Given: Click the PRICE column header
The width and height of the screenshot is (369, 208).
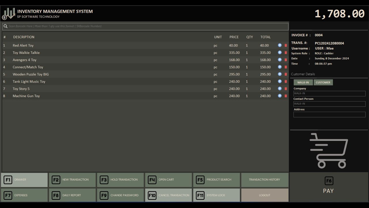Looking at the screenshot, I should pyautogui.click(x=234, y=37).
